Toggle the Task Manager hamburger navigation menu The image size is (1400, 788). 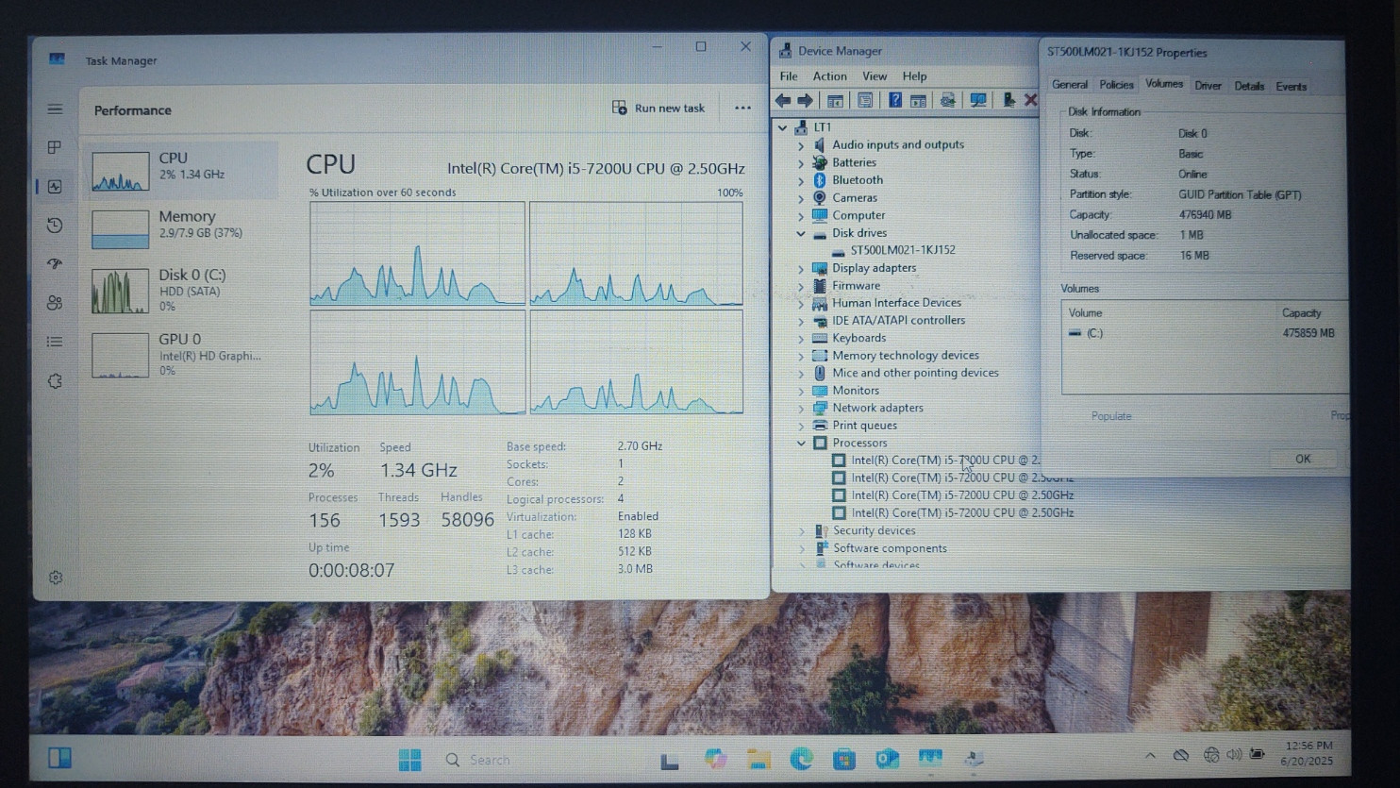[x=55, y=109]
